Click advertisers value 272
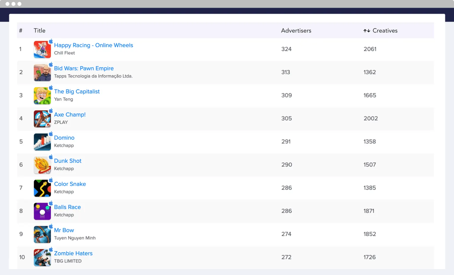The height and width of the screenshot is (275, 454). click(x=286, y=257)
